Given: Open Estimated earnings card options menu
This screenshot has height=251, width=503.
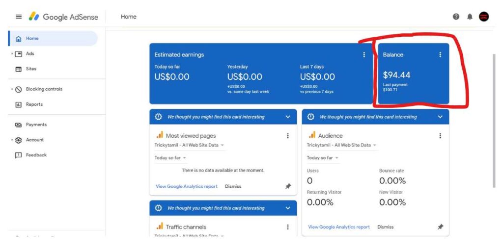Looking at the screenshot, I should pos(364,55).
